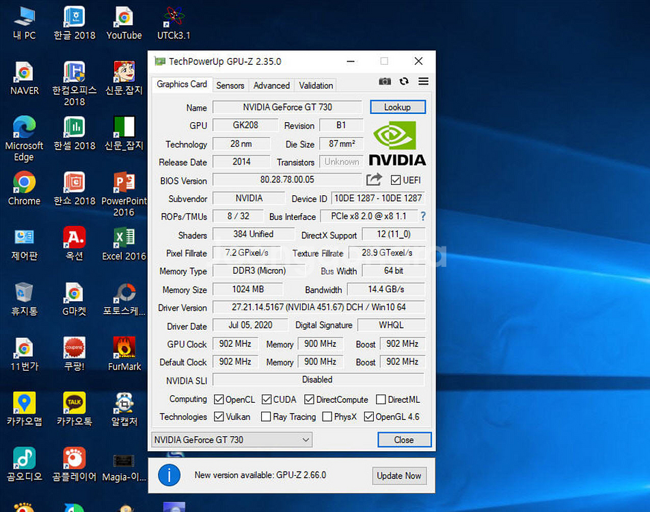650x512 pixels.
Task: Toggle the Vulkan checkbox
Action: [x=219, y=416]
